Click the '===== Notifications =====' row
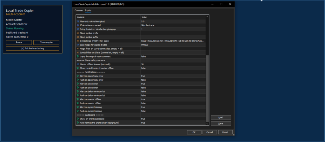The image size is (325, 142). [x=141, y=72]
